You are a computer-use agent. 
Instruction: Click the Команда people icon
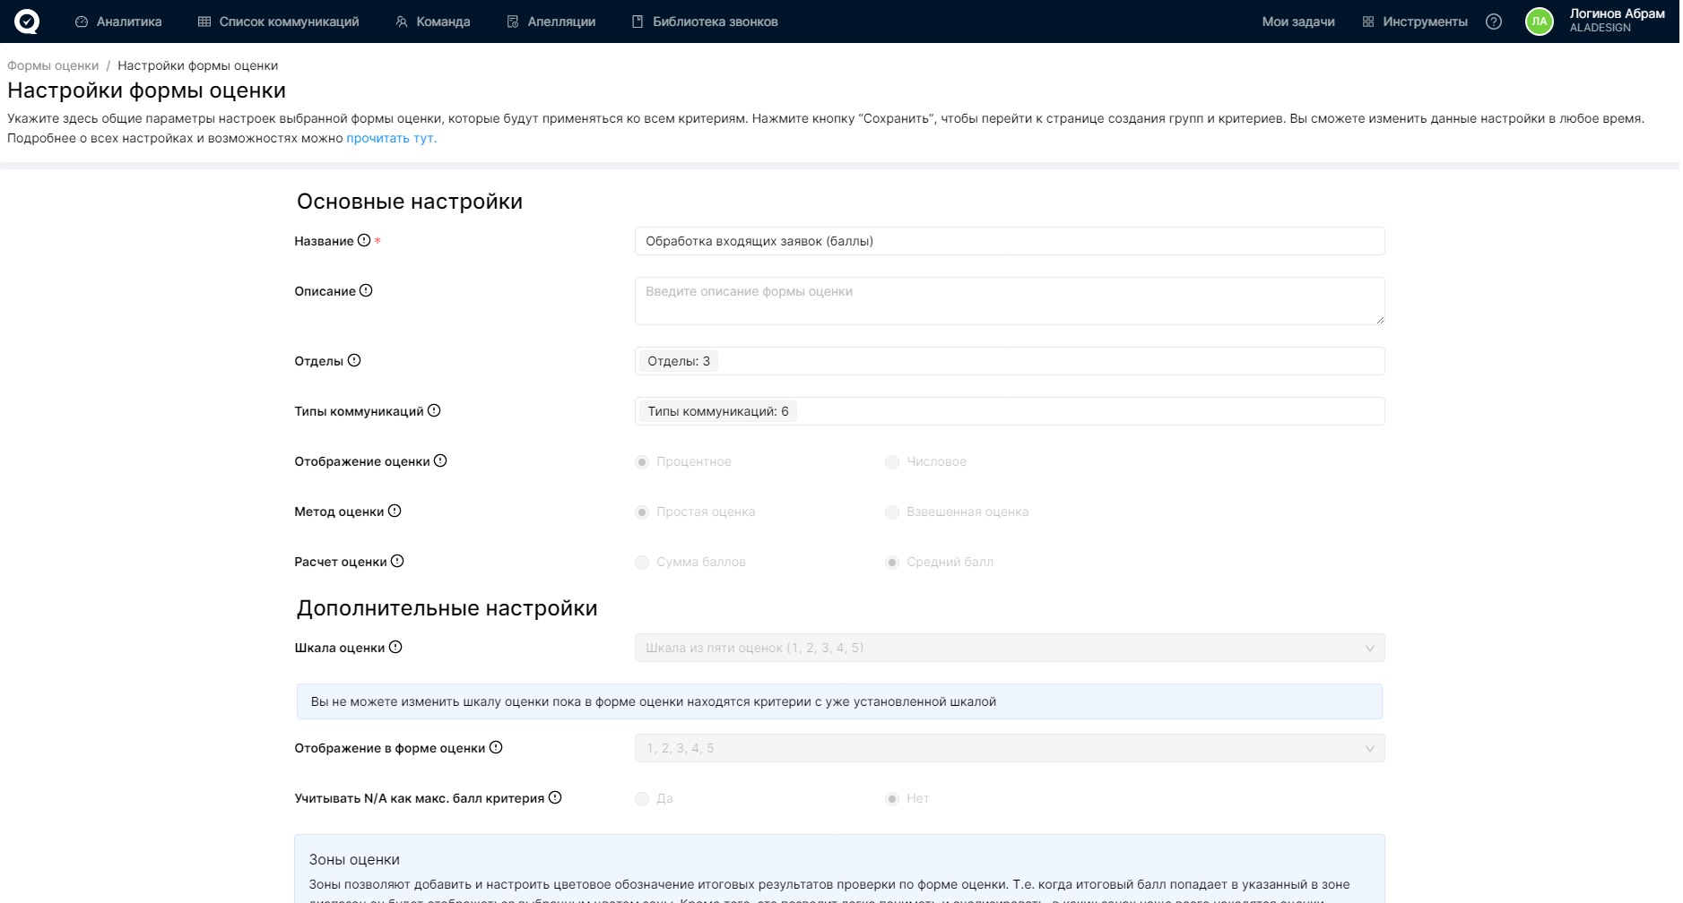pos(402,21)
